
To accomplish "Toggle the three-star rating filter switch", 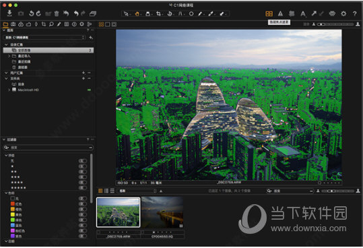I will pos(83,177).
